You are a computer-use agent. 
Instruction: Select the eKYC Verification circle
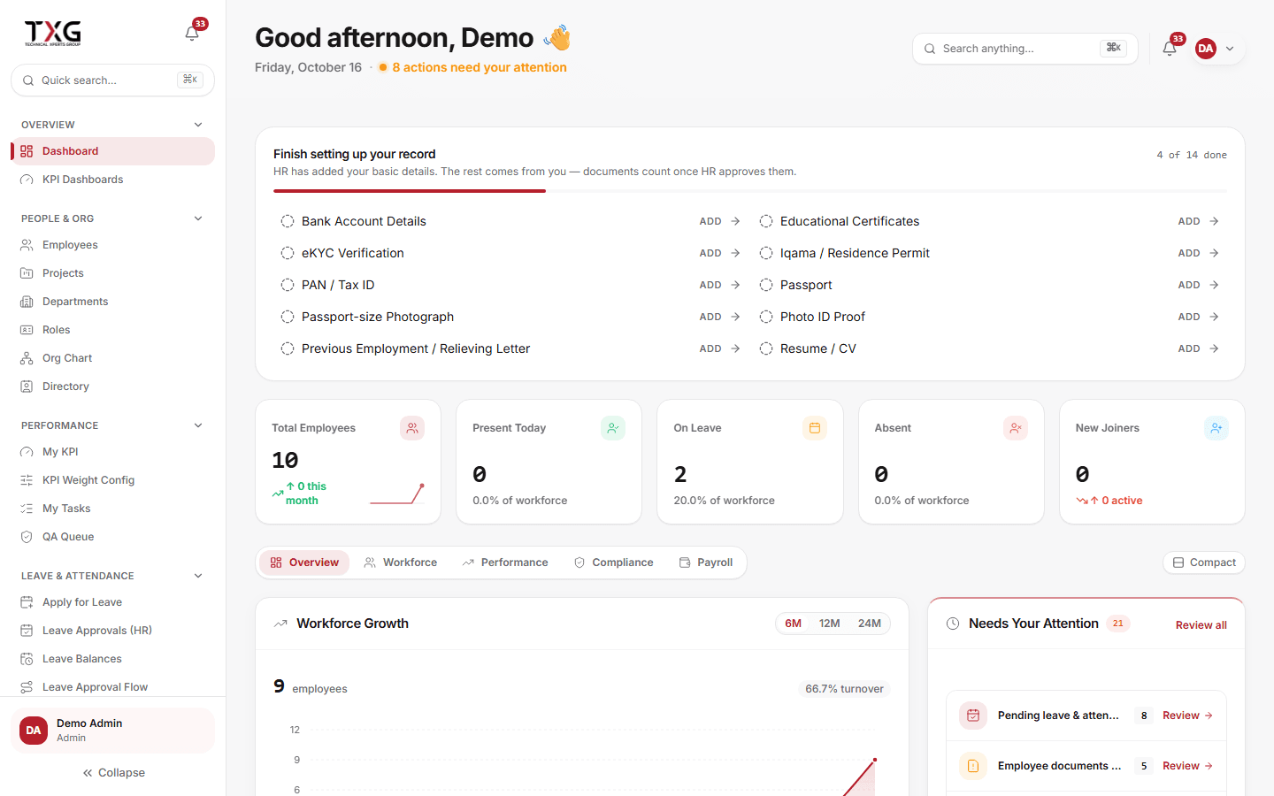tap(288, 253)
